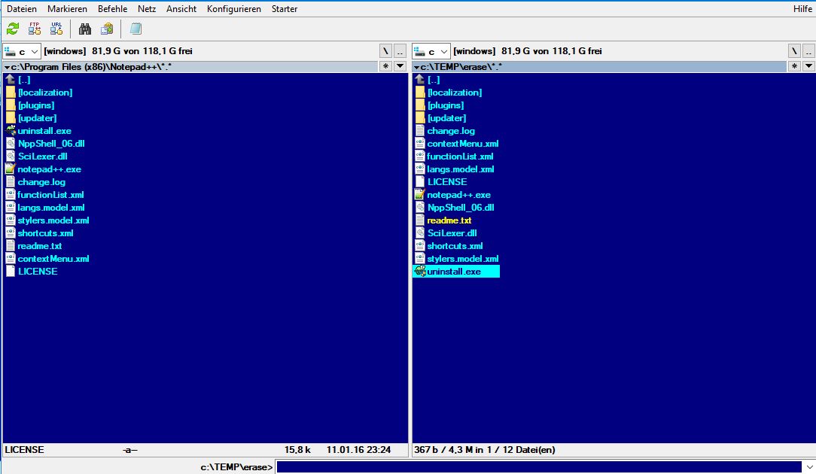Screen dimensions: 816x474
Task: Click the right path bar c:\TEMP\erase
Action: 599,67
